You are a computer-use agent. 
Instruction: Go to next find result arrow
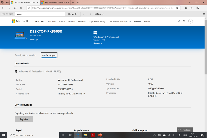point(90,14)
